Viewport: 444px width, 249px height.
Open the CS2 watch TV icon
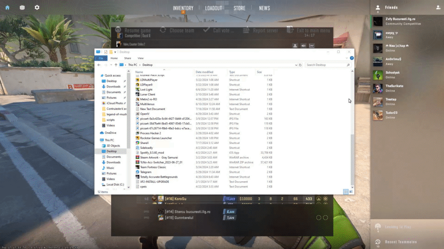22,8
